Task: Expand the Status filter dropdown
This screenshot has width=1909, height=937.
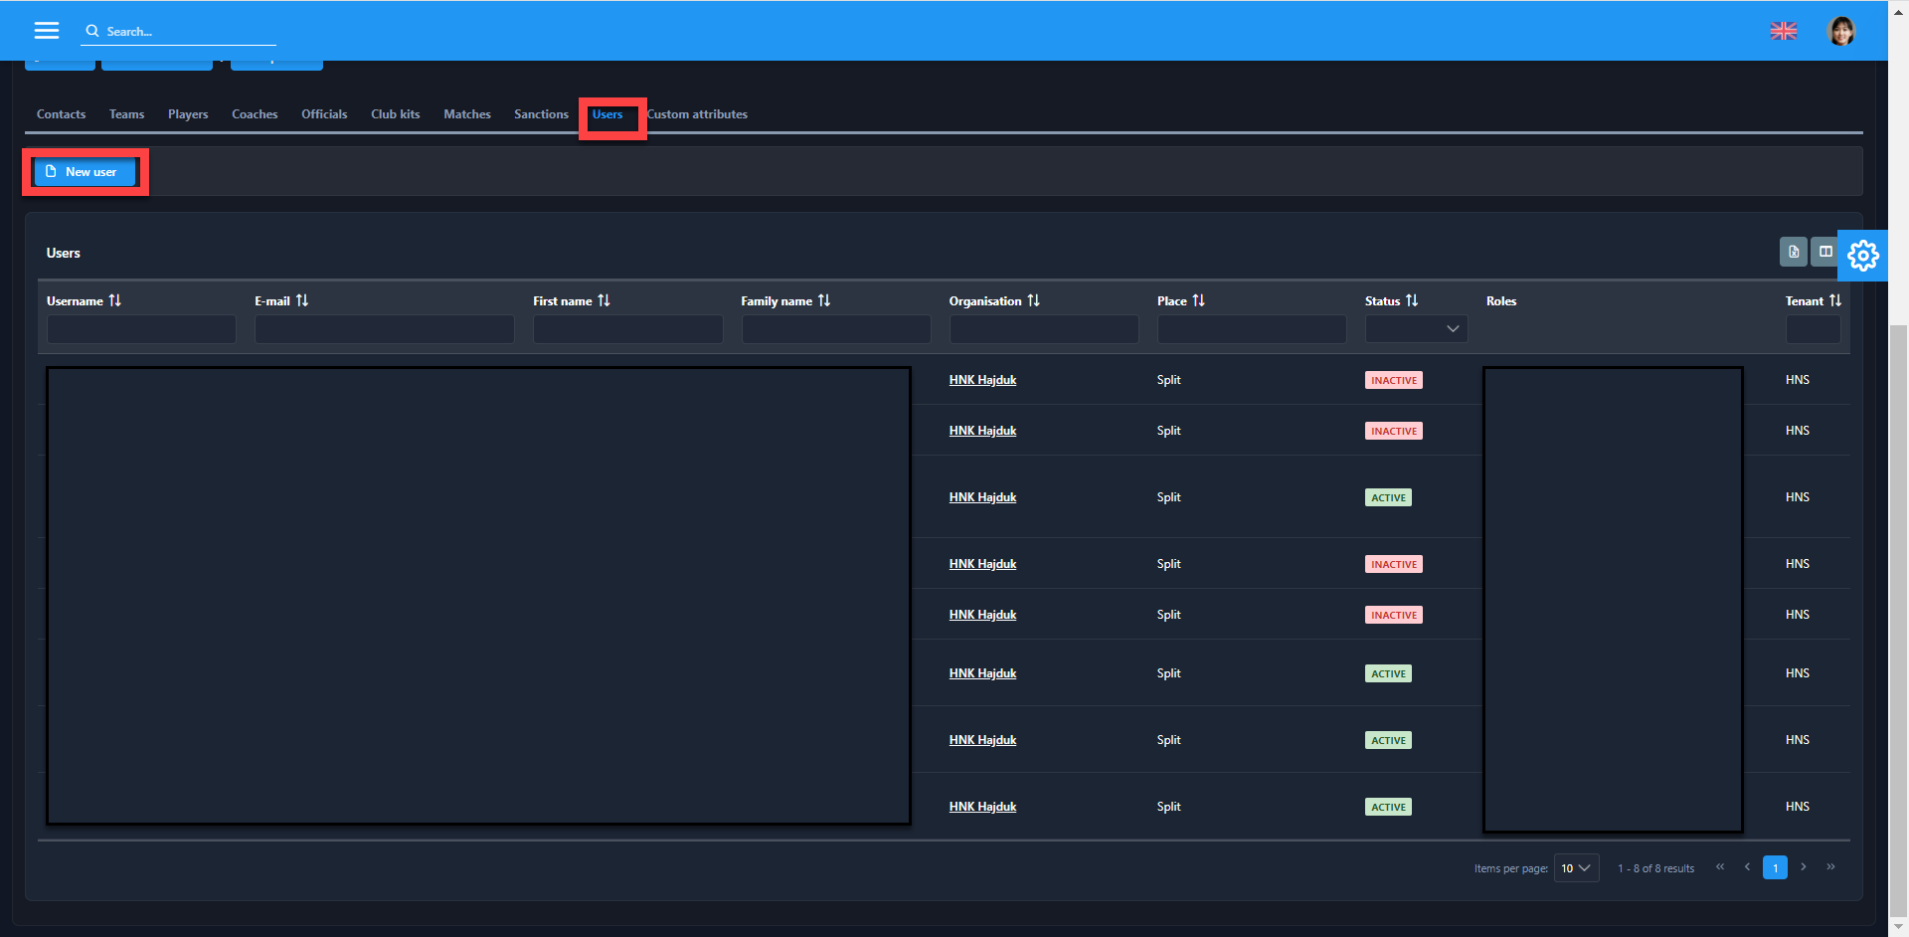Action: tap(1416, 329)
